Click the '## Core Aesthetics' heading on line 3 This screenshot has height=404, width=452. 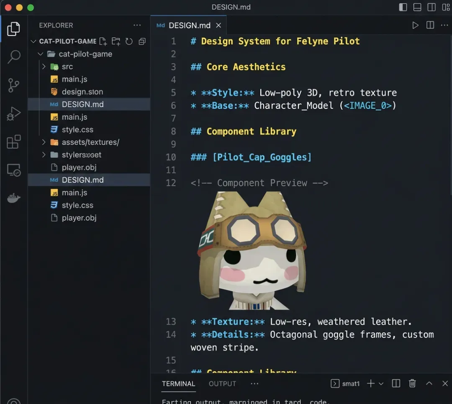(x=238, y=67)
